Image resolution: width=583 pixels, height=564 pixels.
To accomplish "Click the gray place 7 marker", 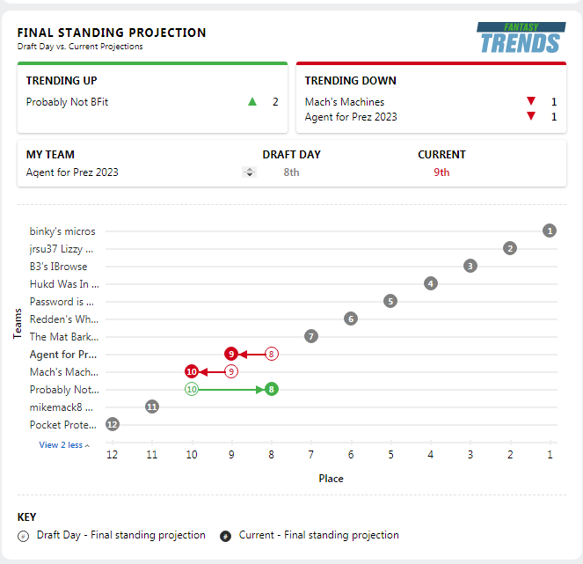I will [310, 336].
